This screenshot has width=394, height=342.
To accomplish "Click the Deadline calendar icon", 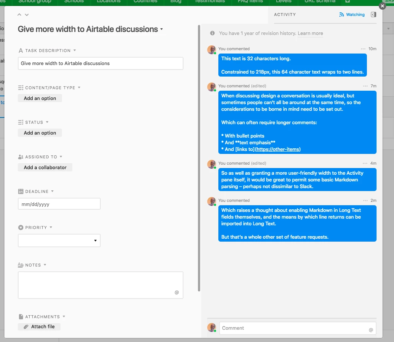I will coord(21,191).
